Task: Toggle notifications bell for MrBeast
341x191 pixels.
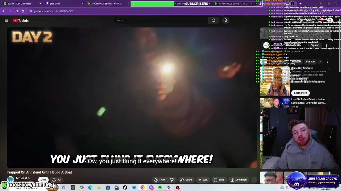Action: click(54, 180)
